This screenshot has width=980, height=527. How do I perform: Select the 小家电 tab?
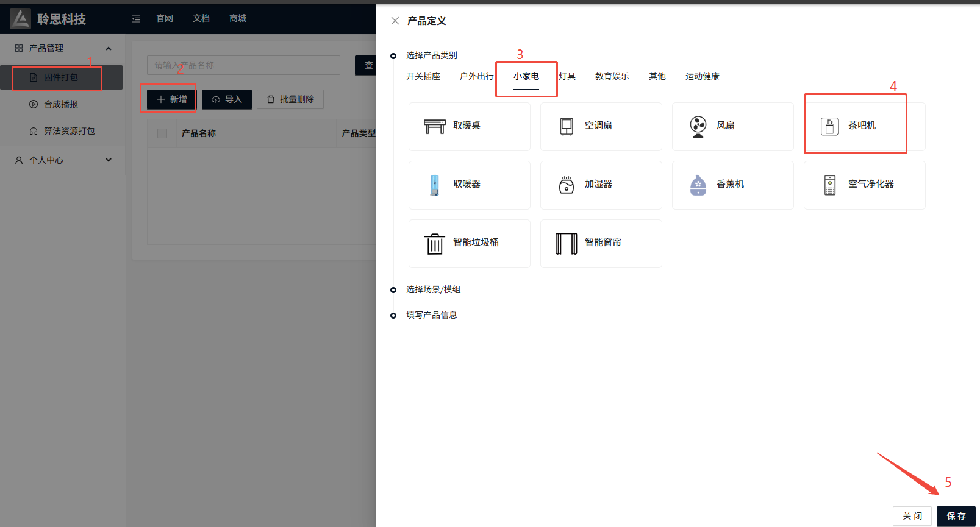pos(526,76)
